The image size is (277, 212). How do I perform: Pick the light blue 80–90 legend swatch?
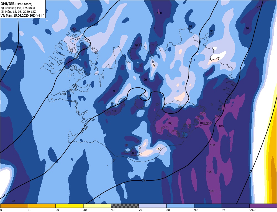(180, 206)
